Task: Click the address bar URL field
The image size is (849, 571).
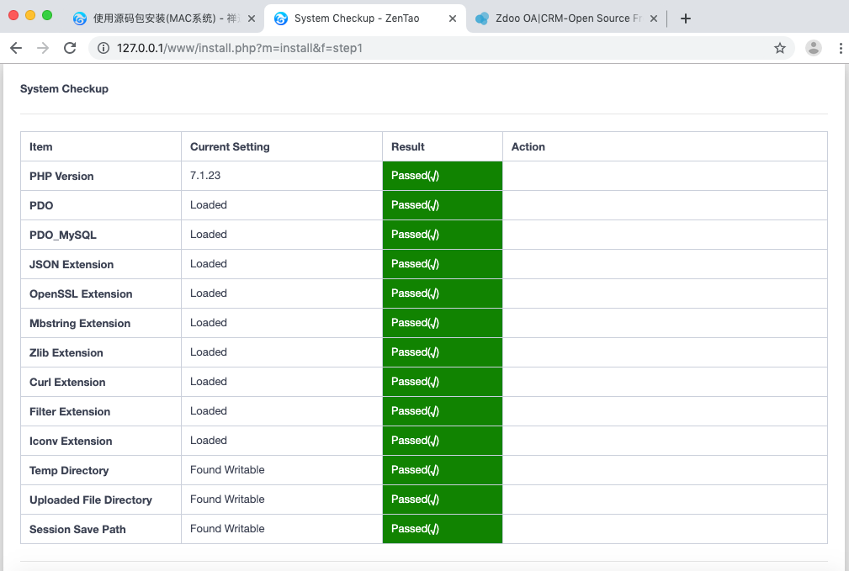Action: tap(421, 48)
